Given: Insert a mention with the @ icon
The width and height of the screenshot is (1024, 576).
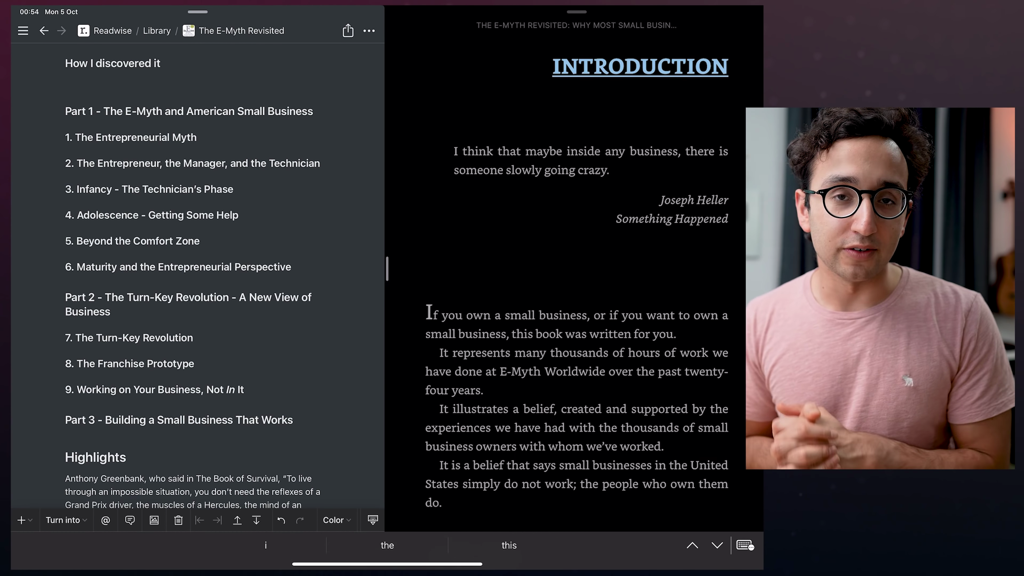Looking at the screenshot, I should [105, 520].
